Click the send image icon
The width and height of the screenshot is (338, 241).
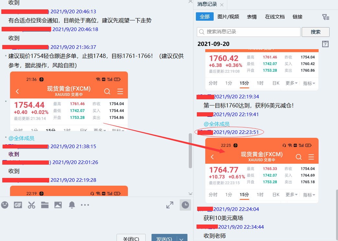tap(58, 205)
